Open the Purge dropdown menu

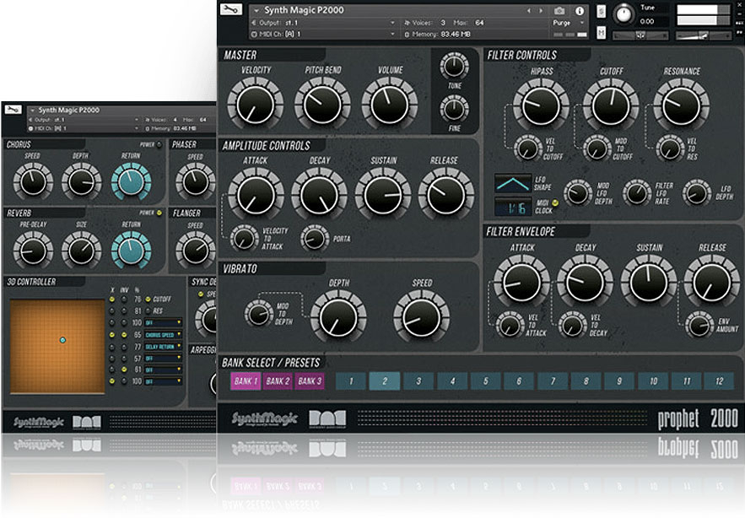tap(567, 23)
